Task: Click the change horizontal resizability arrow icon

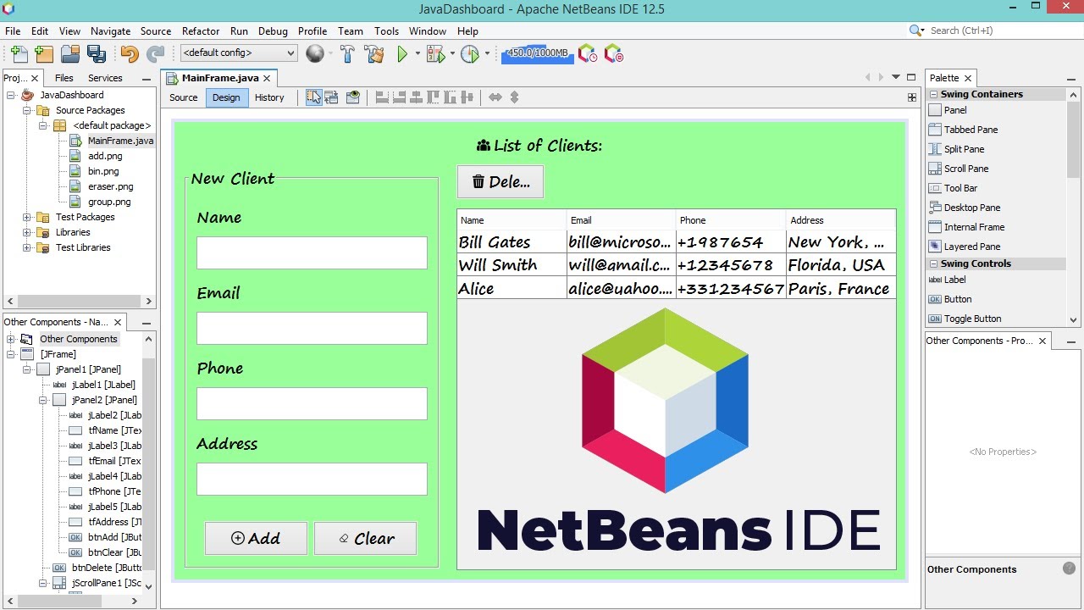Action: coord(495,97)
